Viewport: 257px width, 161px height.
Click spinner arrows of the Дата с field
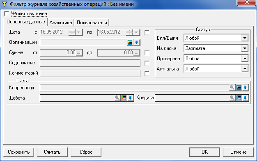(72, 32)
